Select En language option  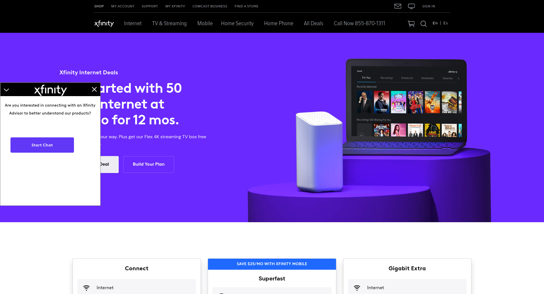click(x=435, y=23)
